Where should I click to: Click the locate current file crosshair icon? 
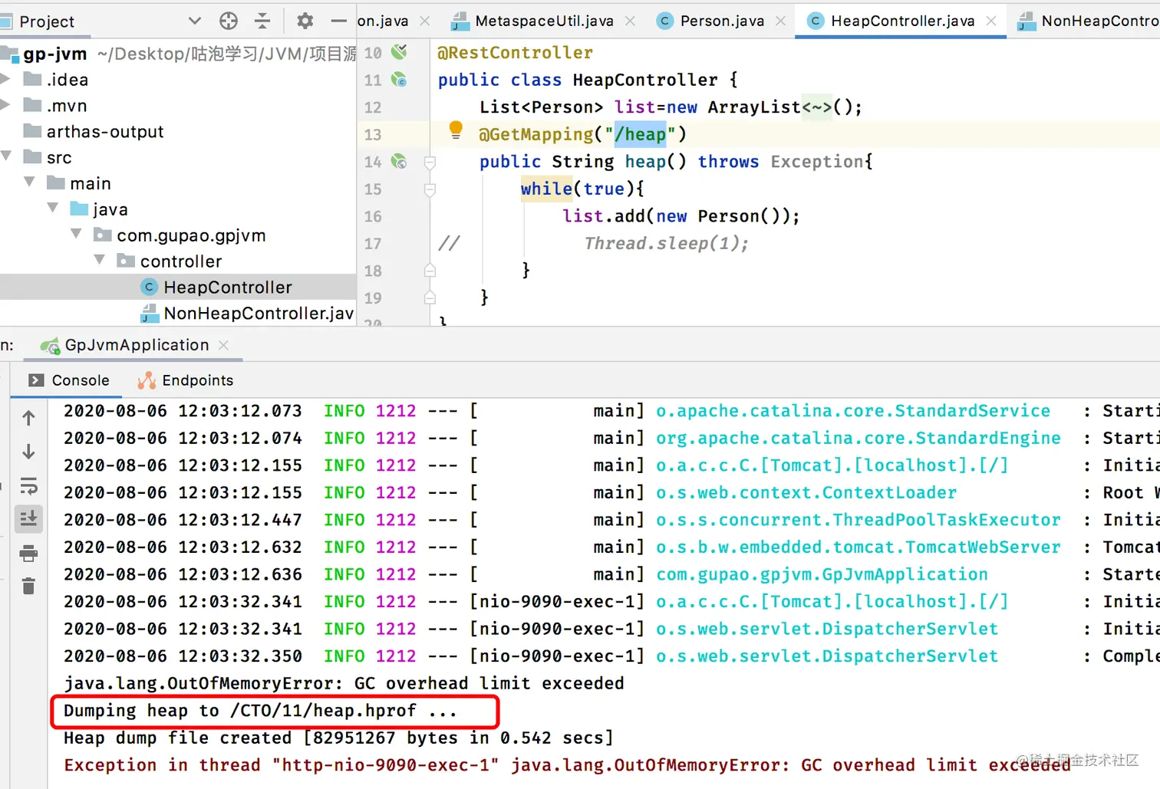point(229,21)
